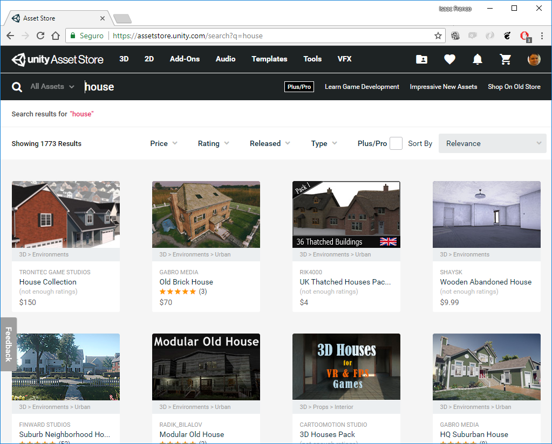The height and width of the screenshot is (444, 552).
Task: Click the grey chat-bubble extension icon
Action: point(473,36)
